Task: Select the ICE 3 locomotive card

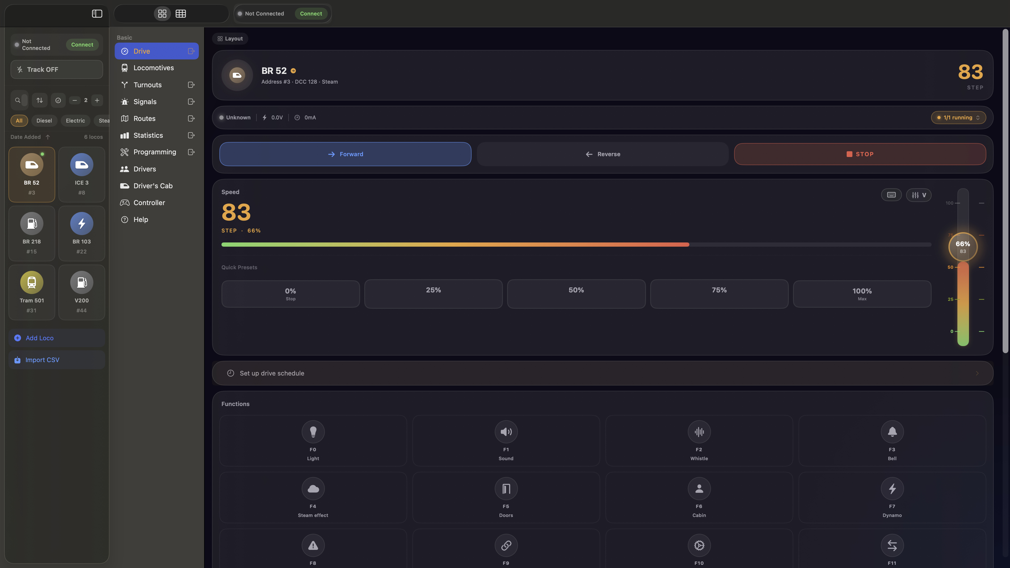Action: (82, 174)
